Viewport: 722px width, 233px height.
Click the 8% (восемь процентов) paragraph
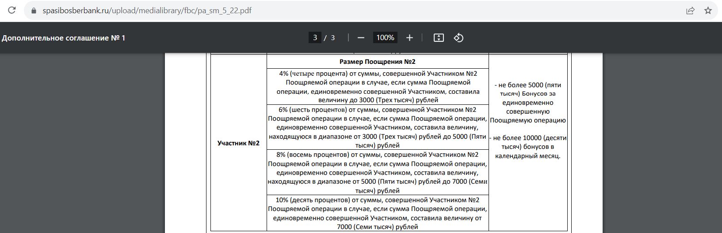coord(378,172)
